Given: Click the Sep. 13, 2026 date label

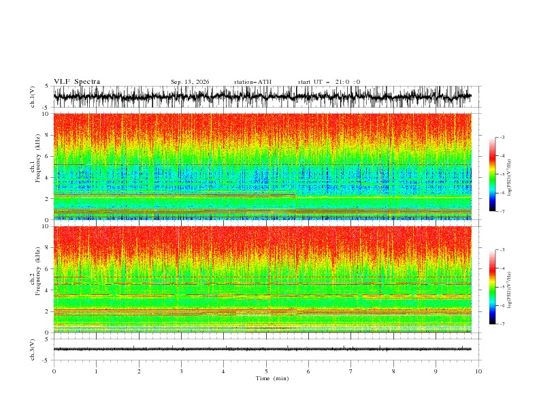Looking at the screenshot, I should click(x=190, y=82).
